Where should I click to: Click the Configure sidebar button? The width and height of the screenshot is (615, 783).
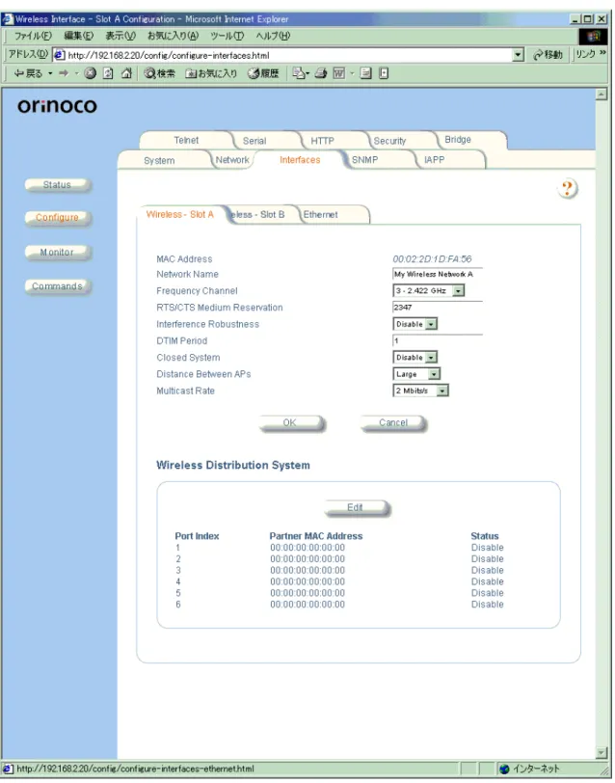click(x=58, y=218)
